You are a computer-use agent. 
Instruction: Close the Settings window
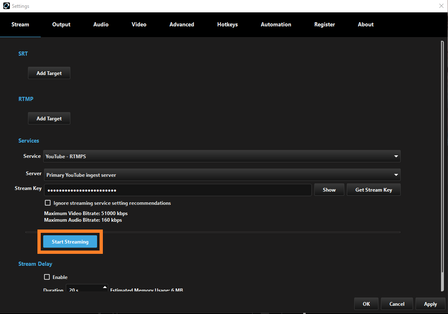point(441,6)
